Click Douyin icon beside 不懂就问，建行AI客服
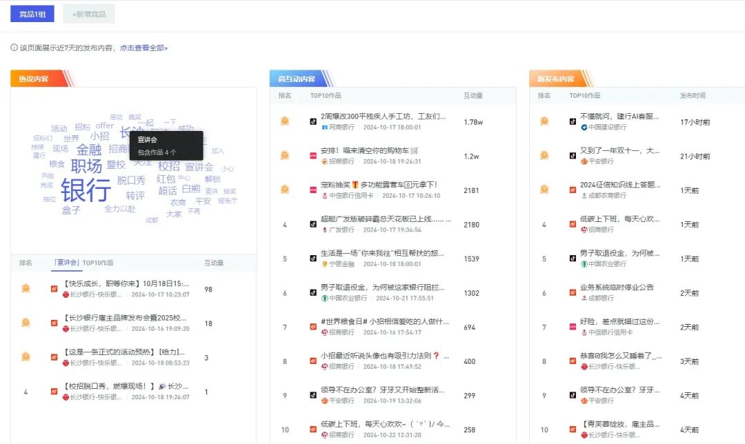The image size is (745, 444). coord(573,121)
